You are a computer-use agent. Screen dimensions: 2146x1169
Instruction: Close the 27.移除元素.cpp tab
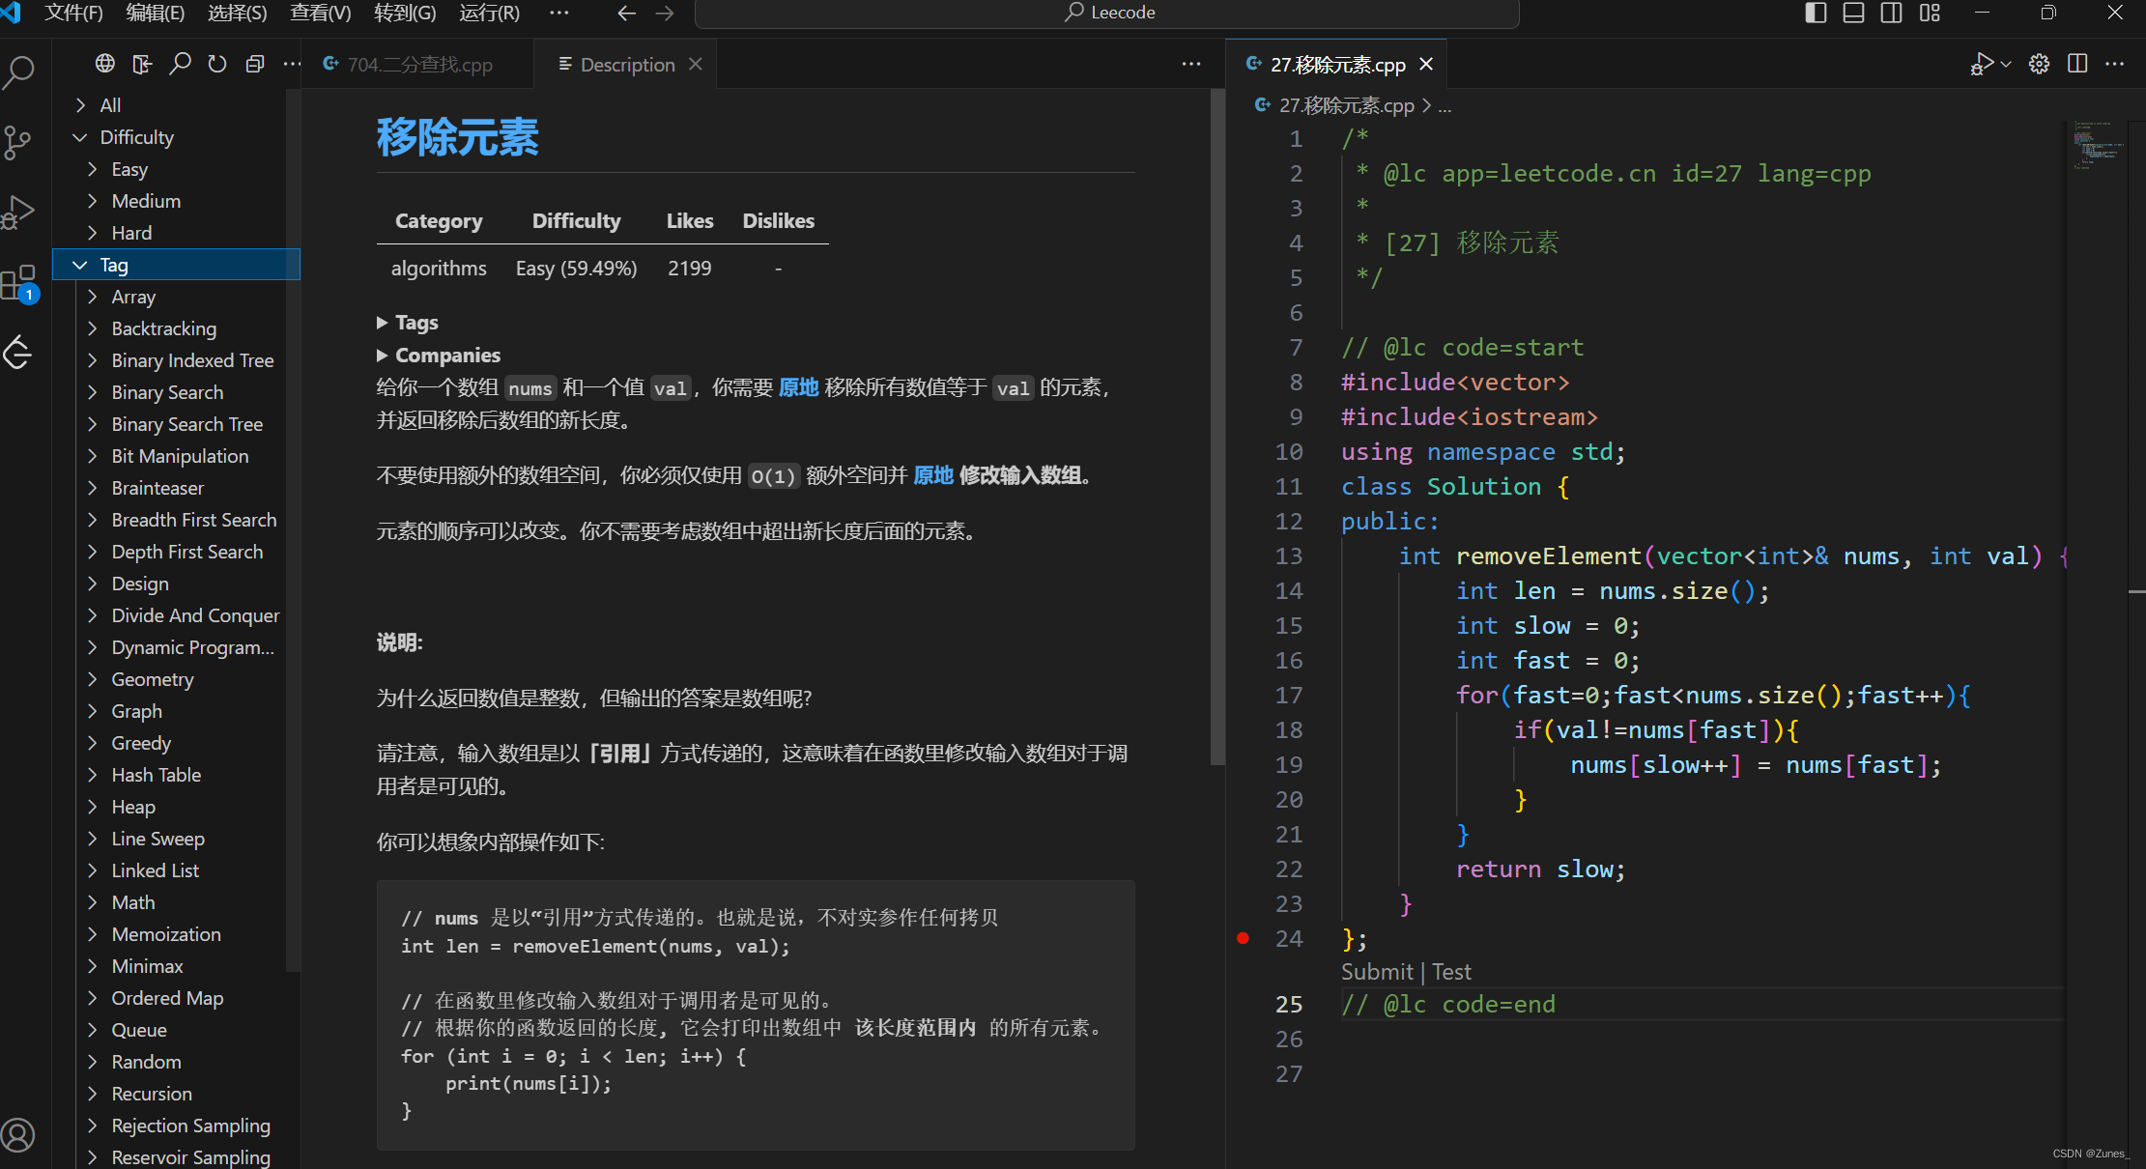point(1426,64)
